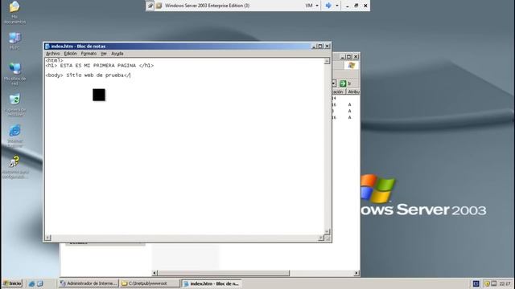
Task: Expand the dropdown next to blue arrow
Action: point(336,6)
